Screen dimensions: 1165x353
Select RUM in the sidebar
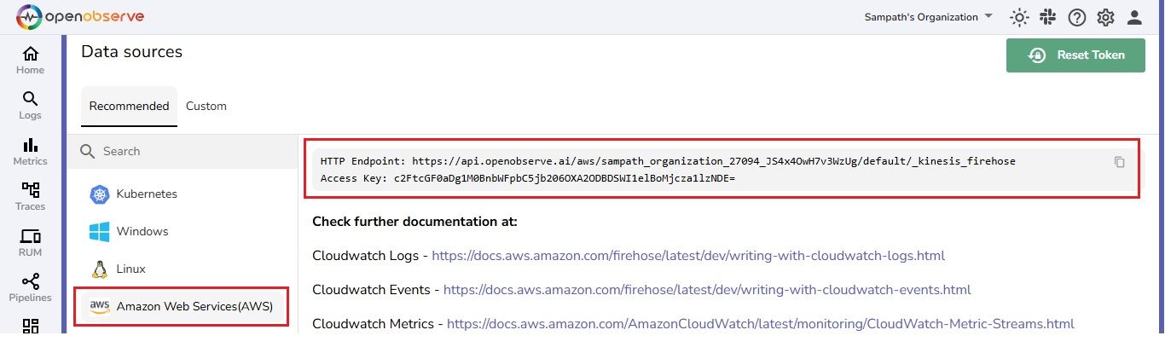(x=30, y=243)
